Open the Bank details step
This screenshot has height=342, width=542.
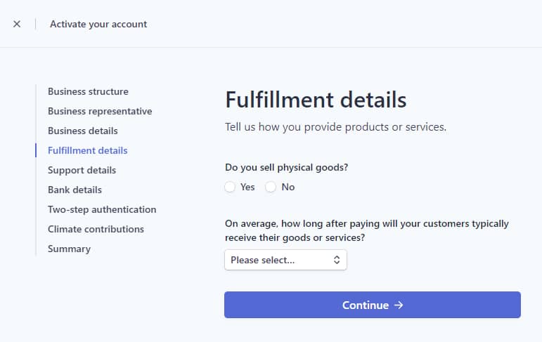point(75,190)
